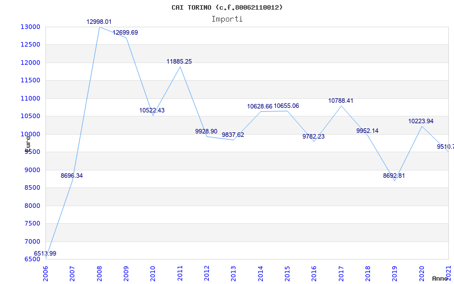Click the Importi subtitle
Image resolution: width=454 pixels, height=284 pixels.
click(x=227, y=19)
